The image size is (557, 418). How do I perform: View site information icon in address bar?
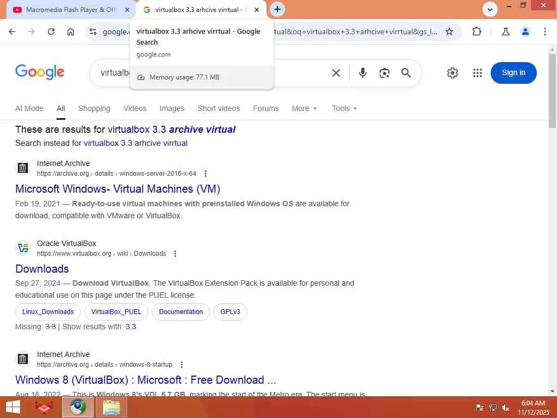tap(93, 32)
